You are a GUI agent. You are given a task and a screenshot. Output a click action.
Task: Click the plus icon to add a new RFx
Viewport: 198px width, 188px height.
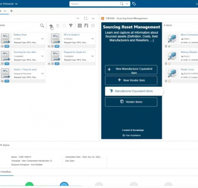point(51,26)
